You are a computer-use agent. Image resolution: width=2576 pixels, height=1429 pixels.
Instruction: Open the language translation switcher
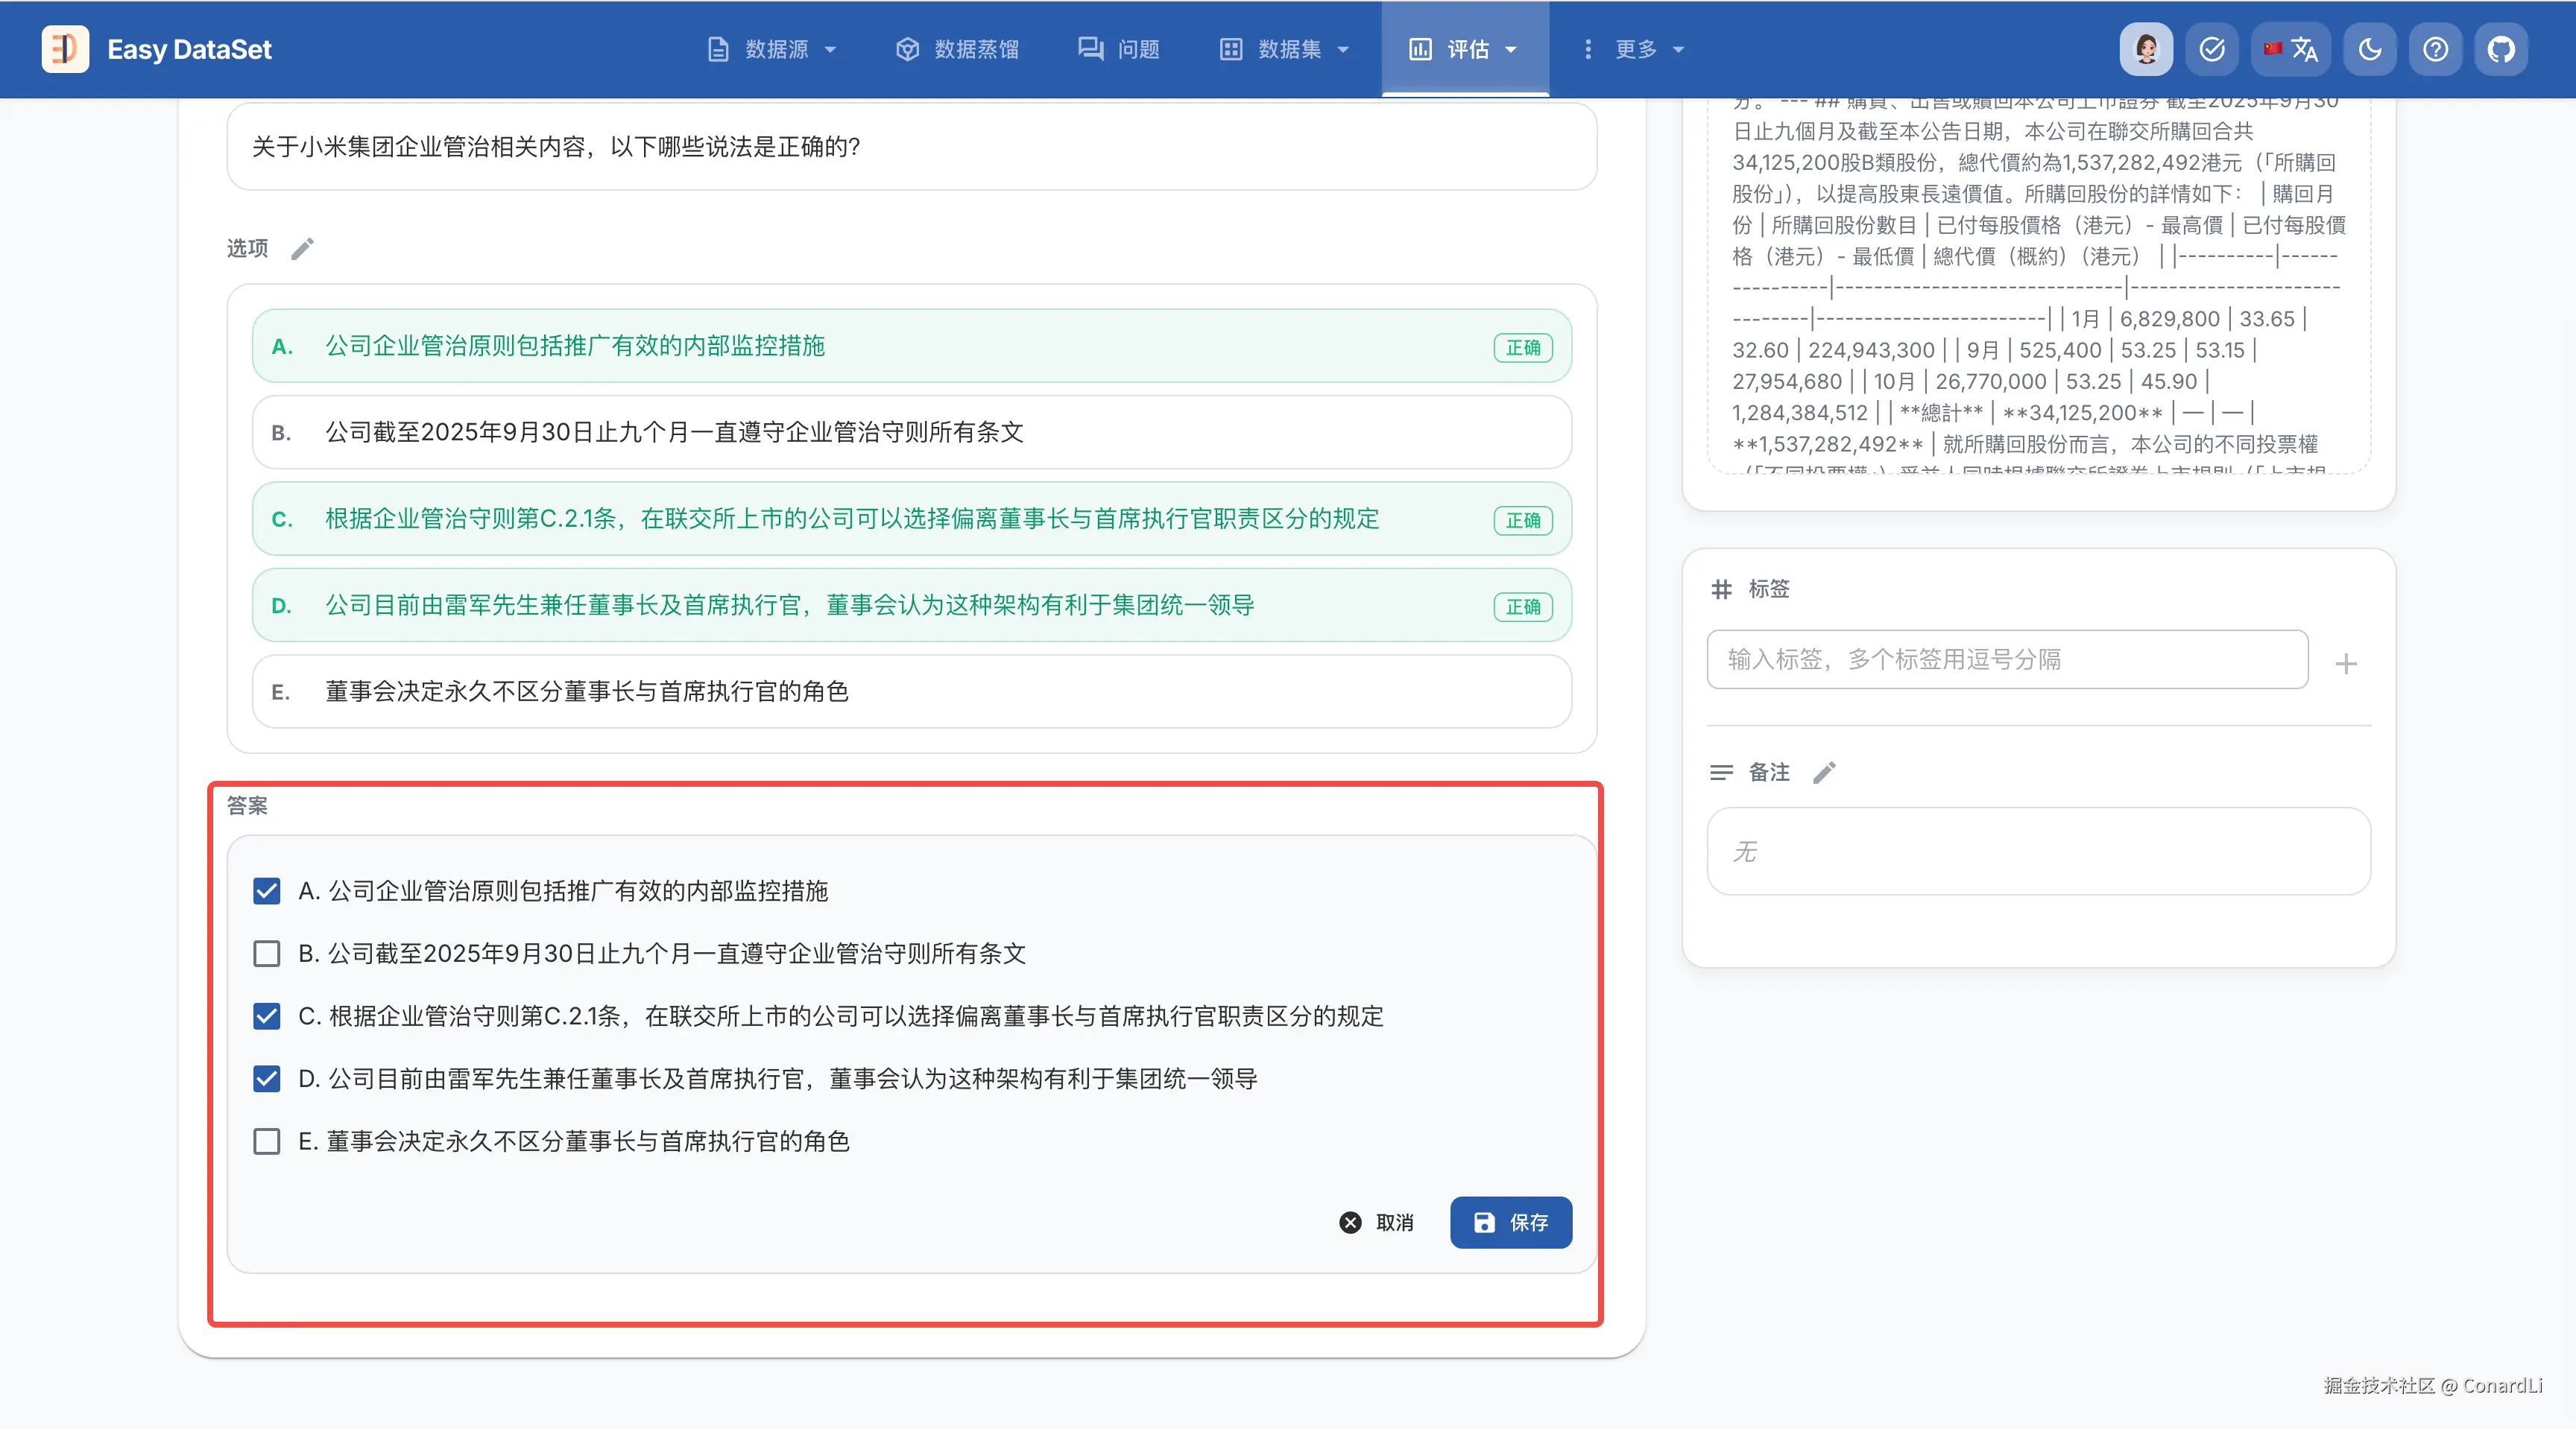click(x=2291, y=49)
